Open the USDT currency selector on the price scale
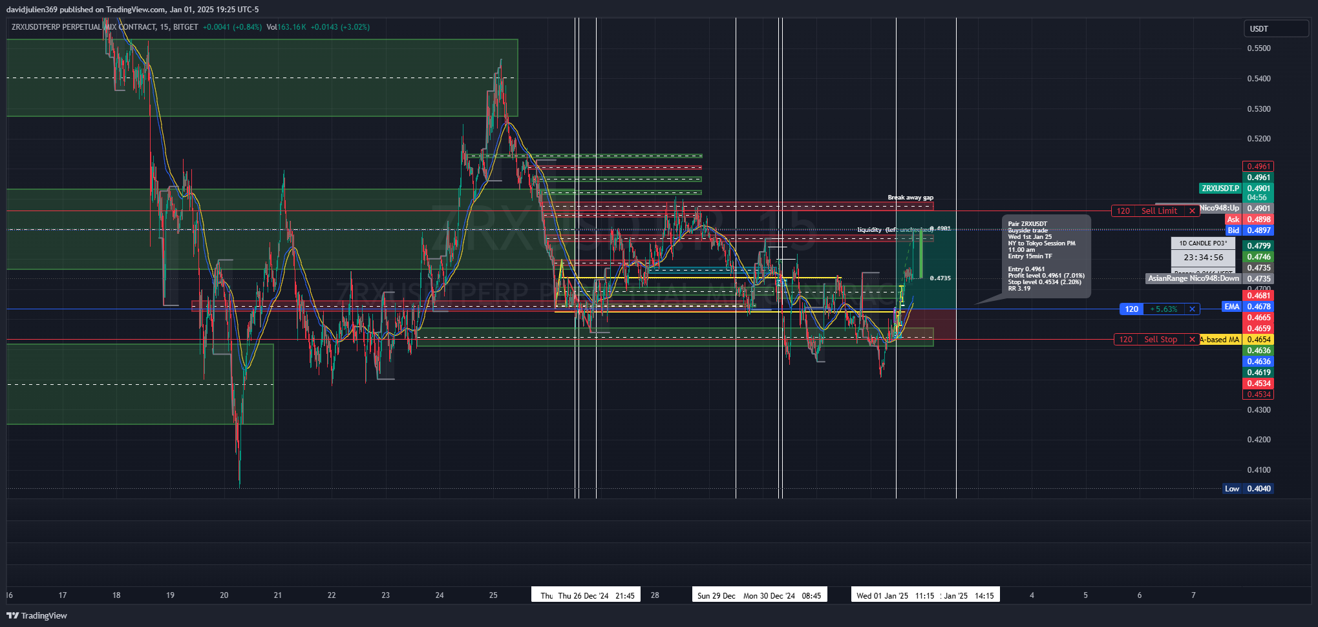Image resolution: width=1318 pixels, height=627 pixels. click(1276, 28)
